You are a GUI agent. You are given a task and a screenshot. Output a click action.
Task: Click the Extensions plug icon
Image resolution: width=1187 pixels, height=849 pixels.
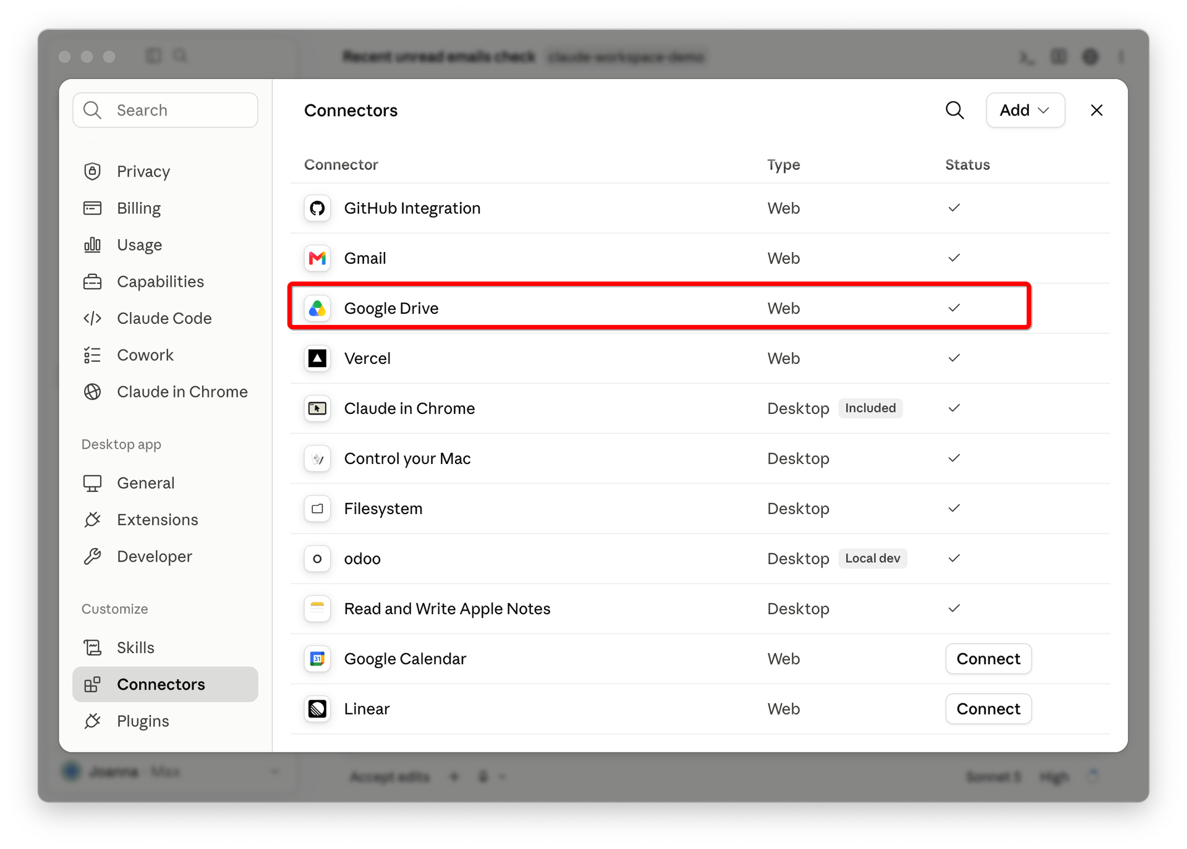tap(92, 520)
